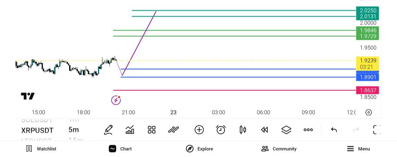Expand the three-dots more options menu
Viewport: 397px width, 157px height.
pyautogui.click(x=308, y=130)
